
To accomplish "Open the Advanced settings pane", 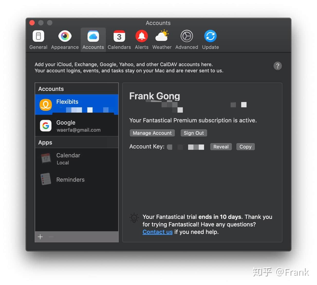I will (x=187, y=39).
